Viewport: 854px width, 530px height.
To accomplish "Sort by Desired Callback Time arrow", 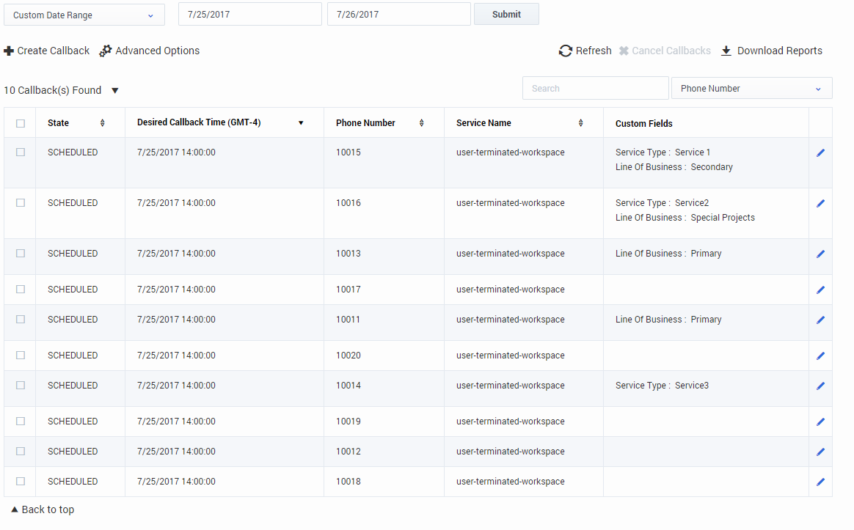I will pyautogui.click(x=301, y=123).
